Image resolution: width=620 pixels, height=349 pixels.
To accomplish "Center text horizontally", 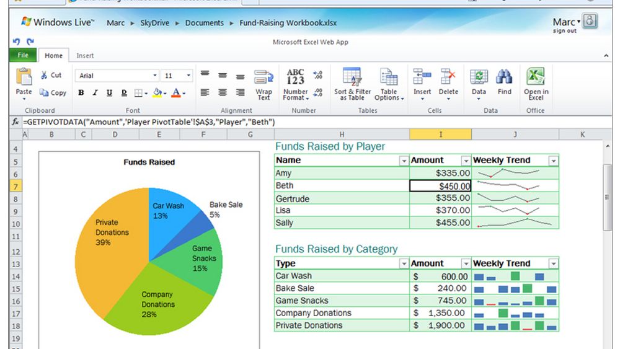I will pyautogui.click(x=223, y=92).
